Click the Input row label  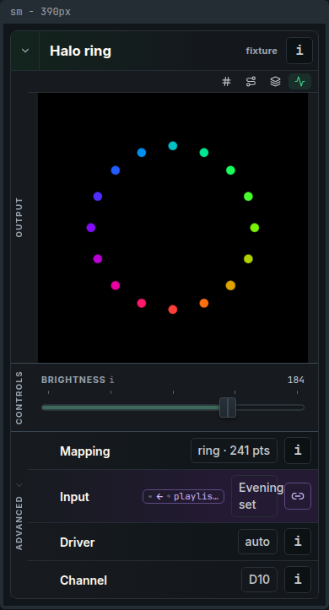tap(74, 497)
